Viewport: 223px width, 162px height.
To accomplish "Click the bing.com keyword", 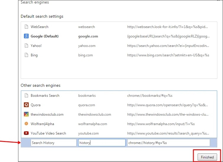I will coord(85,55).
